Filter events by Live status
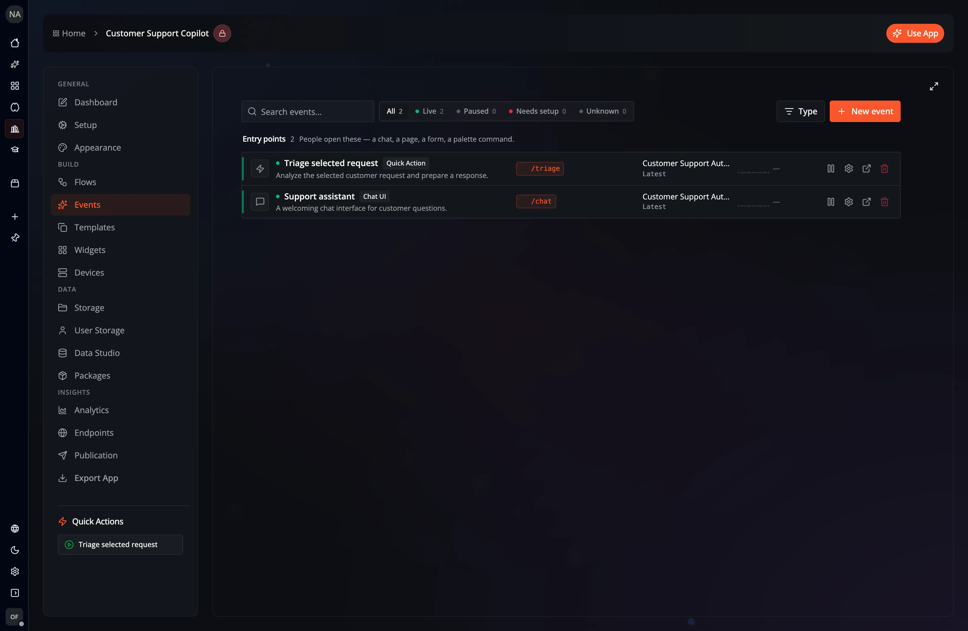The height and width of the screenshot is (631, 968). tap(429, 111)
